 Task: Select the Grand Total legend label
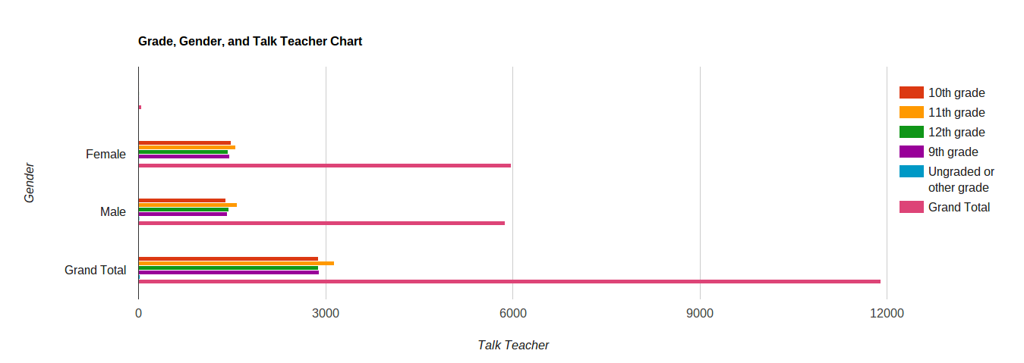(959, 208)
